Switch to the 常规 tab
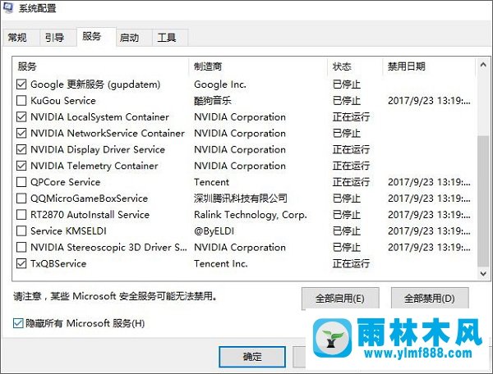This screenshot has height=374, width=493. click(21, 38)
